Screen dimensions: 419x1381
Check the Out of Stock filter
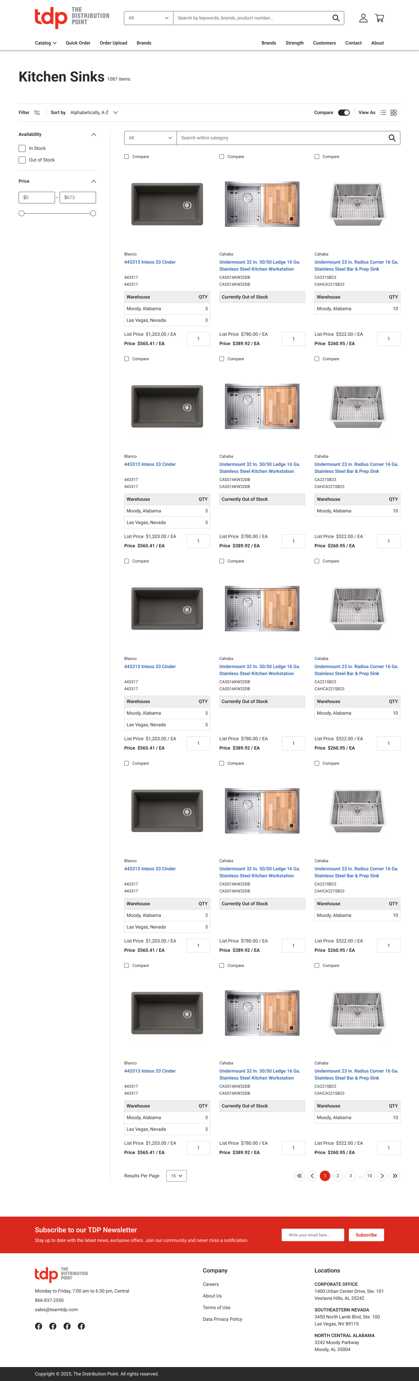[22, 160]
